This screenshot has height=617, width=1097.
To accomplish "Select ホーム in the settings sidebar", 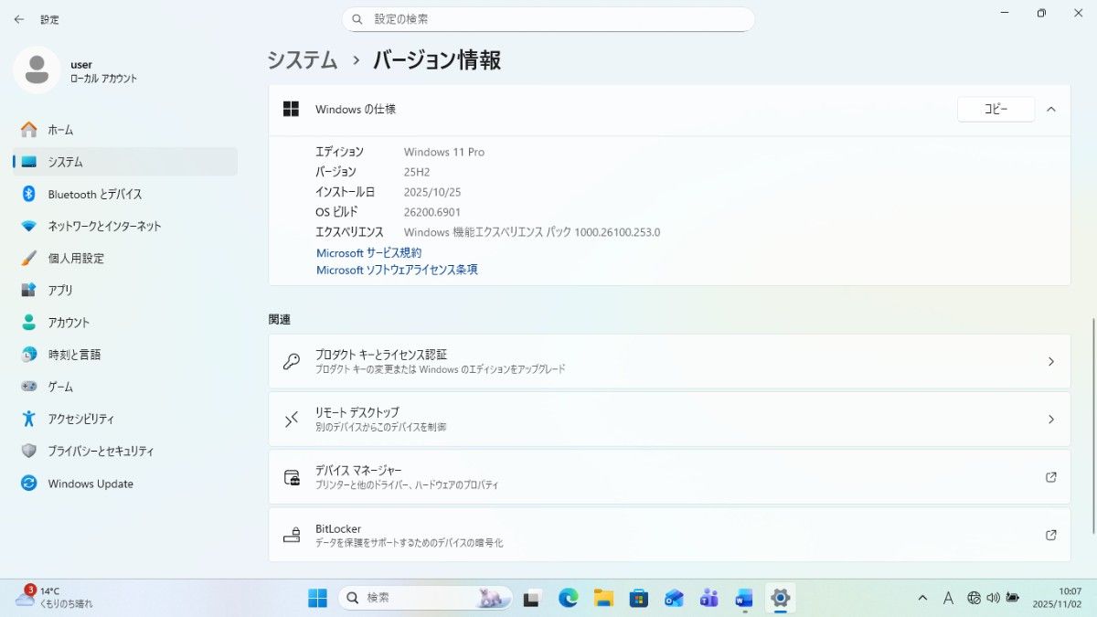I will click(61, 130).
